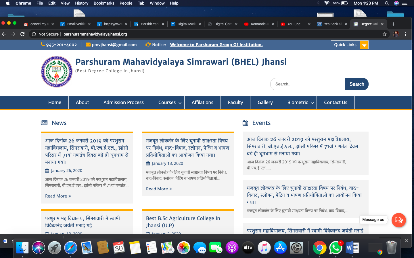Screen dimensions: 414x258
Task: Click the college logo emblem
Action: coord(57,72)
